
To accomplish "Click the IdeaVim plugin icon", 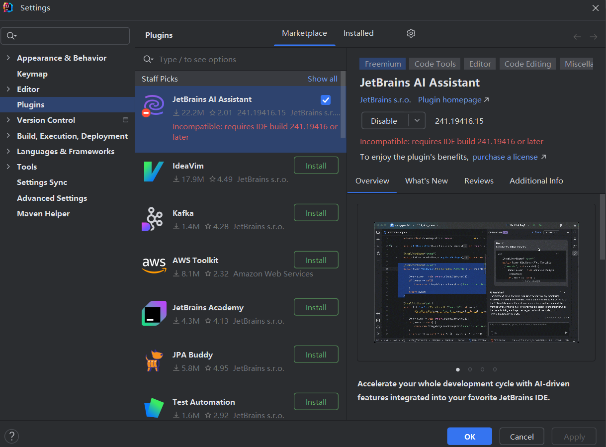I will [154, 172].
